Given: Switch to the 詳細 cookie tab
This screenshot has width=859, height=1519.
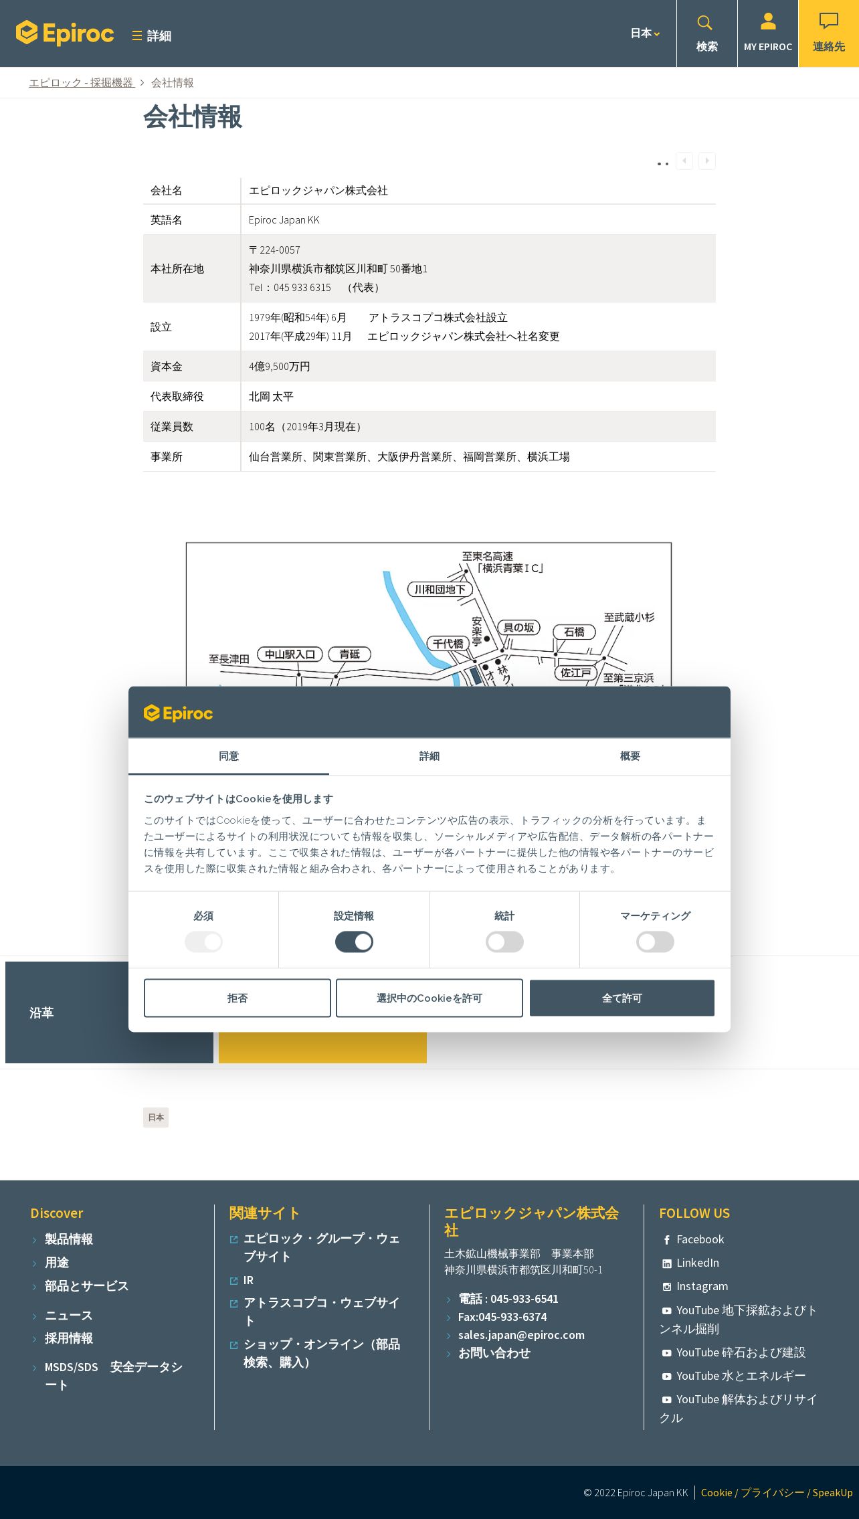Looking at the screenshot, I should pyautogui.click(x=429, y=756).
